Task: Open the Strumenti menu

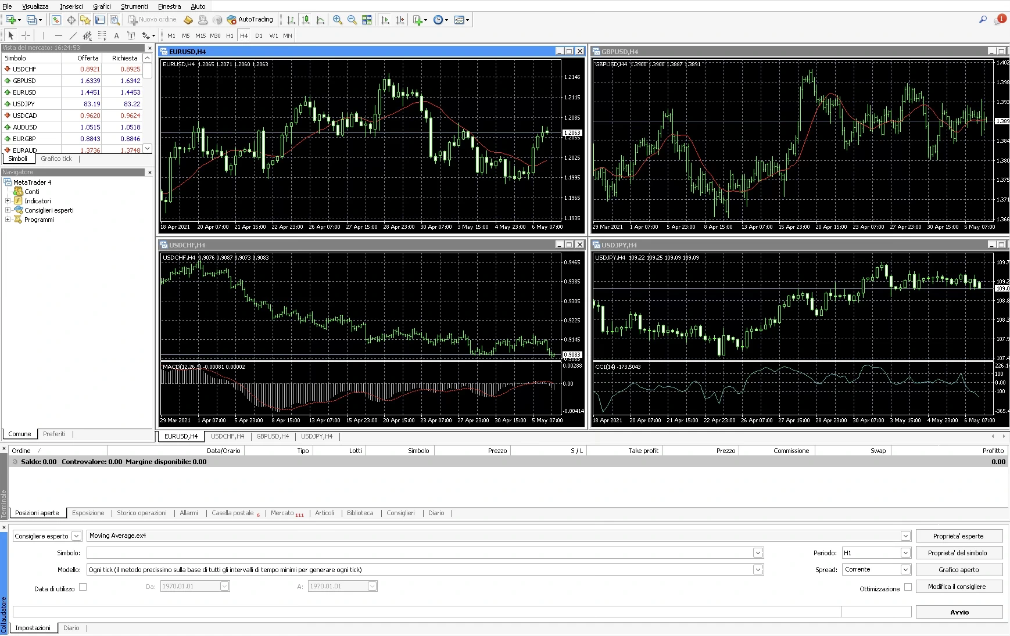Action: 134,6
